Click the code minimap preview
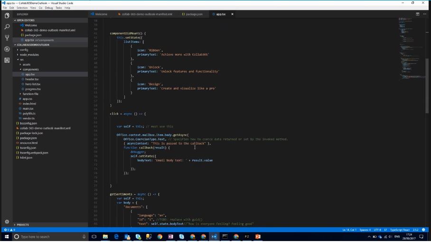 (x=409, y=48)
